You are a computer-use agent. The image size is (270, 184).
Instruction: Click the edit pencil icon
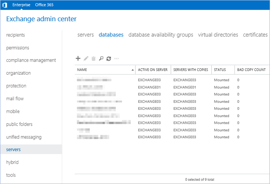pyautogui.click(x=86, y=59)
